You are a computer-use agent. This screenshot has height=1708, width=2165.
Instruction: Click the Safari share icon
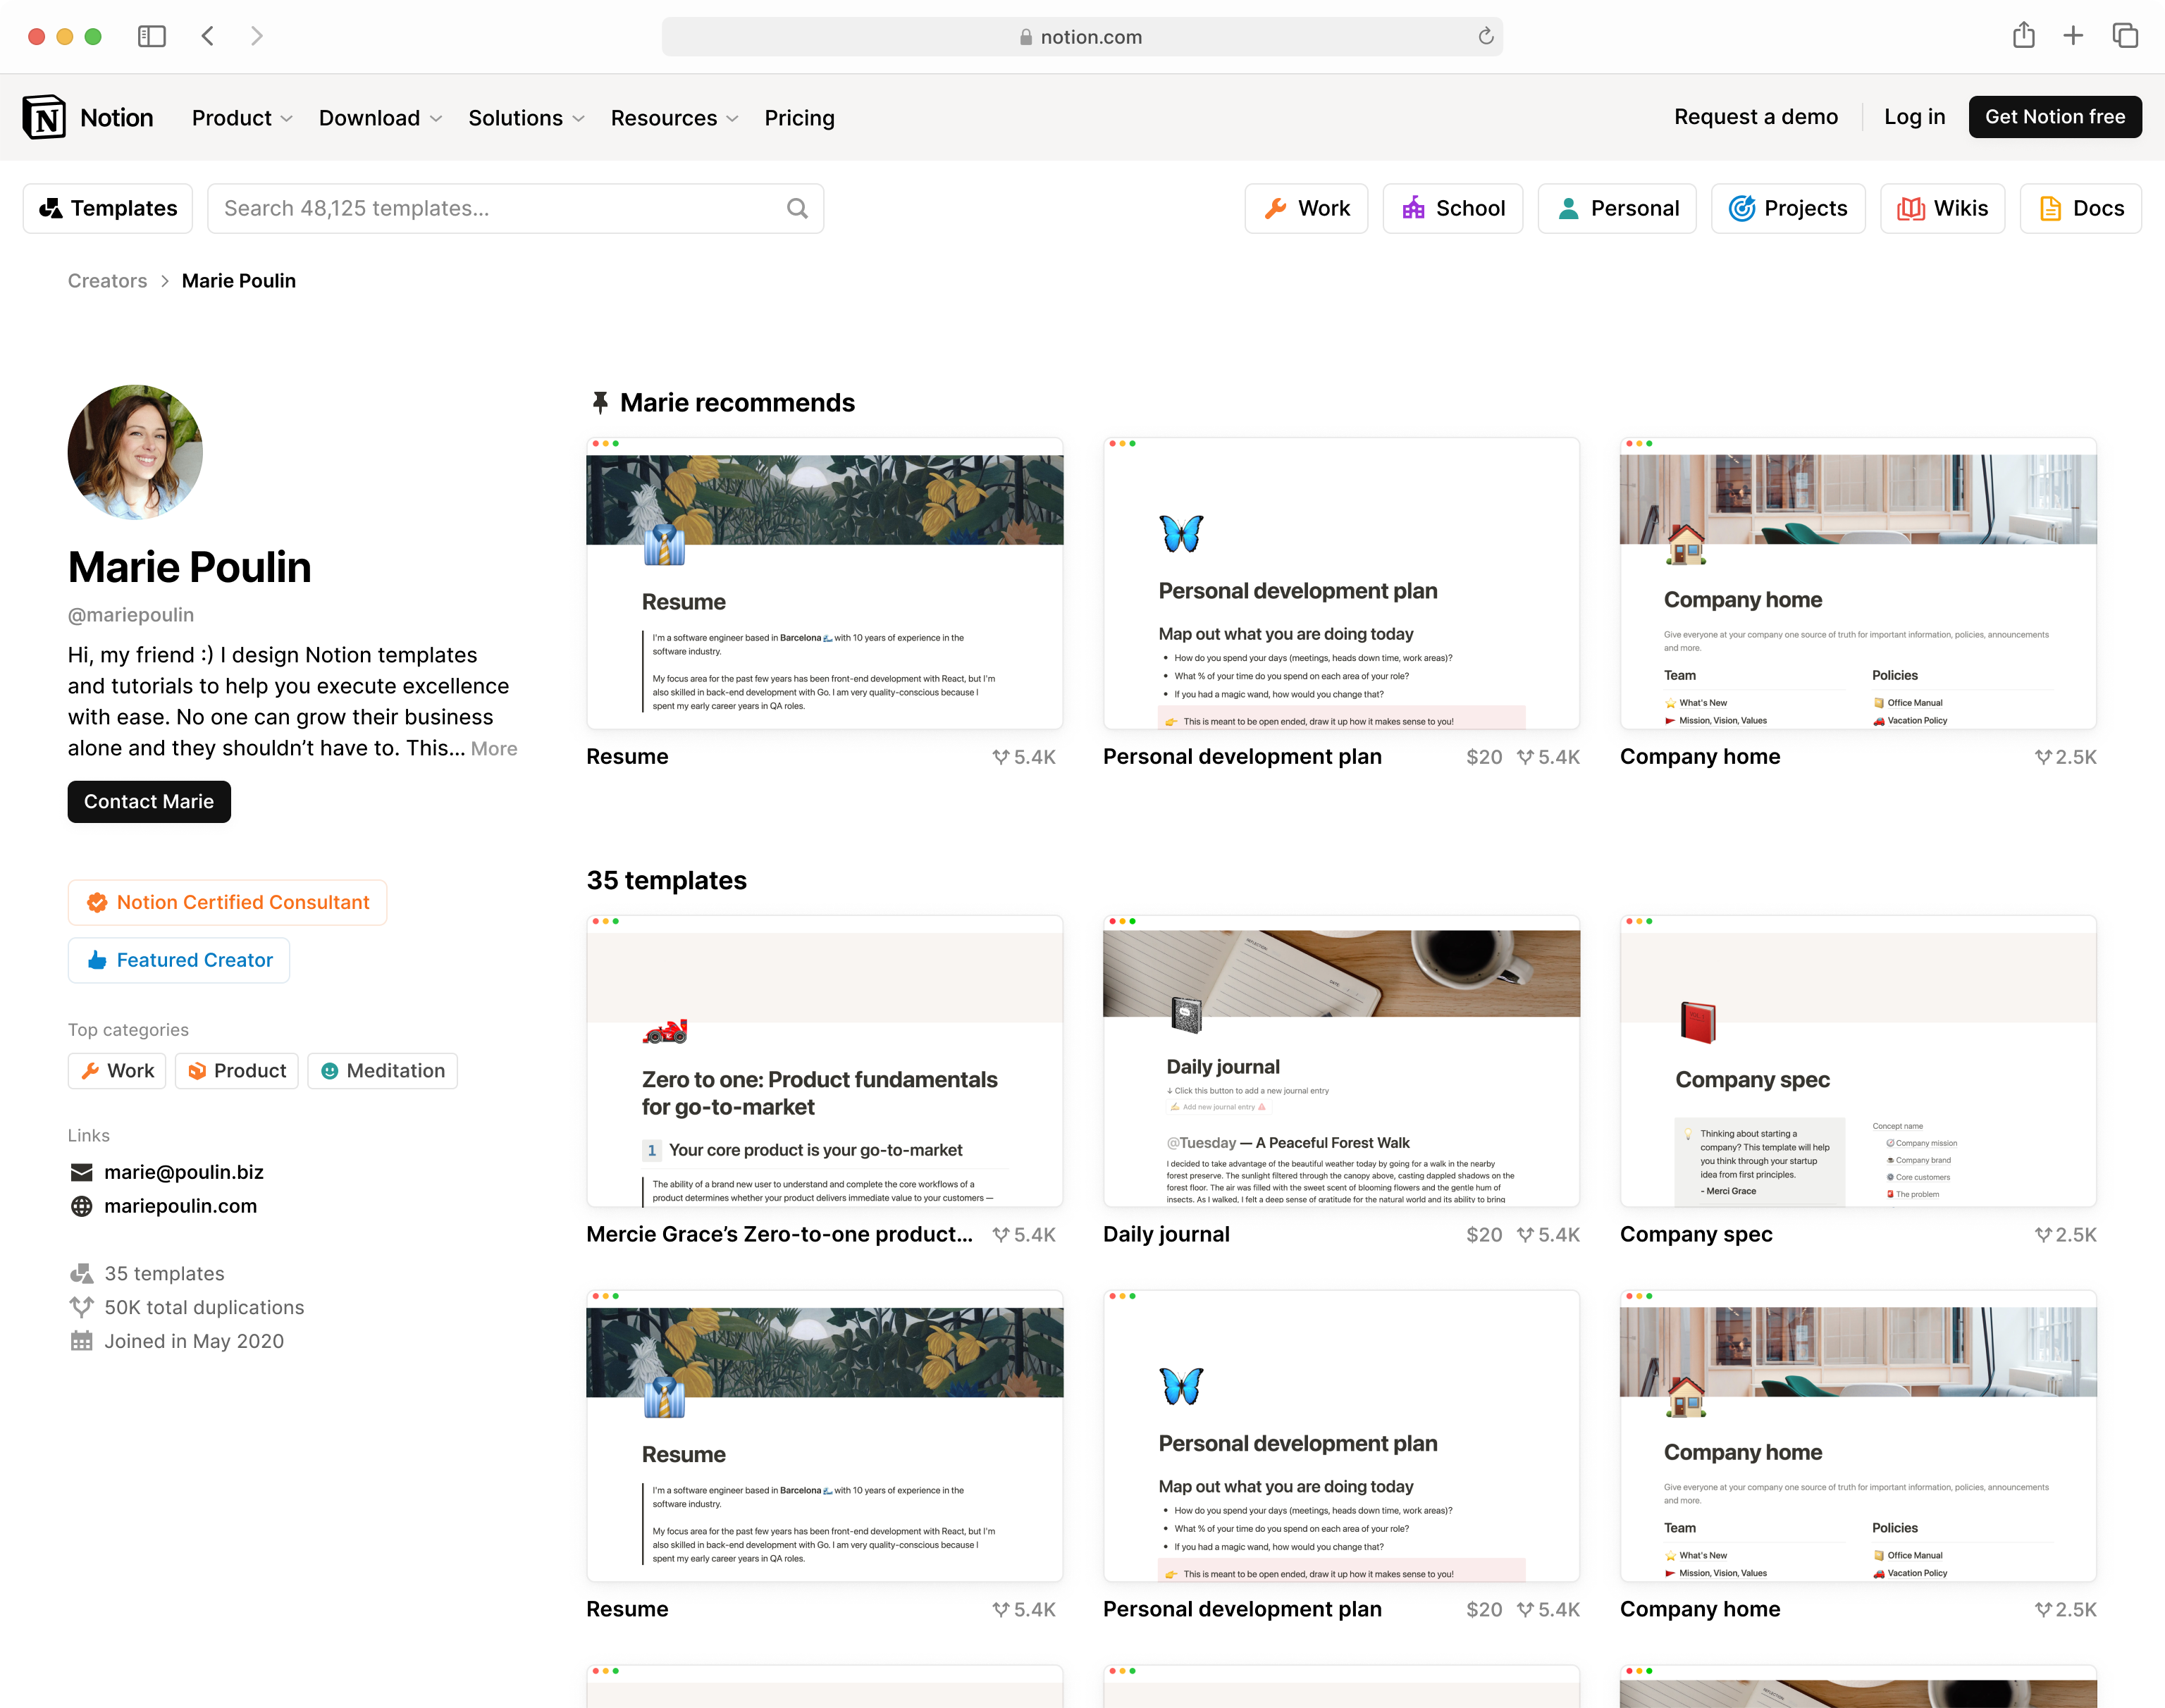pos(2023,36)
